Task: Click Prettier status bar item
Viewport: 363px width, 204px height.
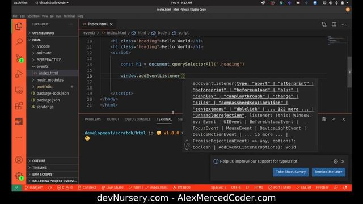Action: pos(322,188)
